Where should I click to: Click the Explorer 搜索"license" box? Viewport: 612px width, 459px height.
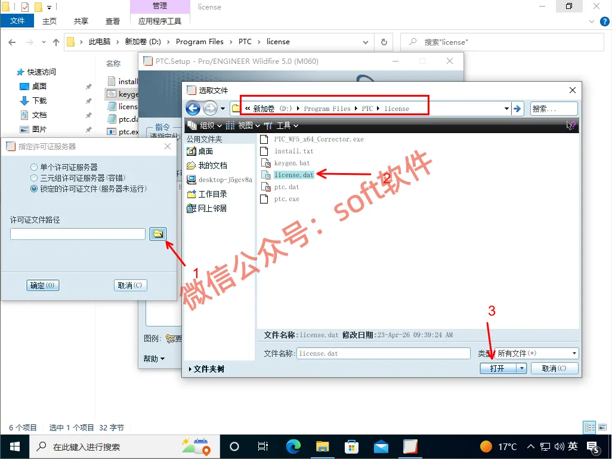click(502, 42)
